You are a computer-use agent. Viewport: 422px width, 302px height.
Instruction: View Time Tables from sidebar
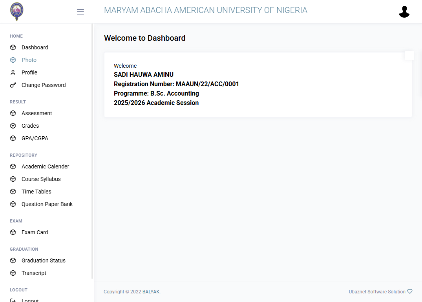coord(37,192)
